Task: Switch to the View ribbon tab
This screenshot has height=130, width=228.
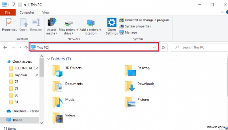Action: [46, 12]
